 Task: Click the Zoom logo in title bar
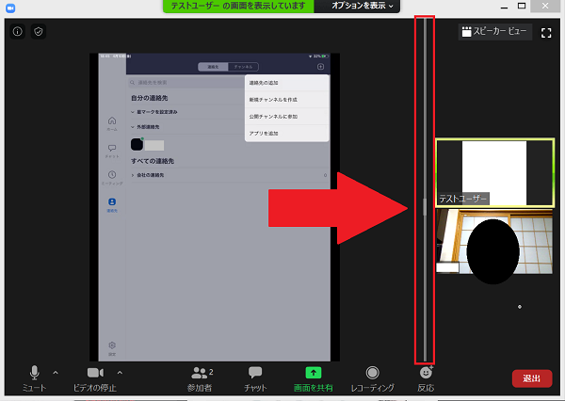click(x=10, y=8)
